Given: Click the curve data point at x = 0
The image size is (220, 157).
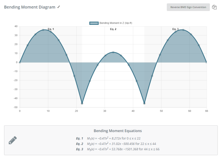Looking at the screenshot, I should 20,62.
